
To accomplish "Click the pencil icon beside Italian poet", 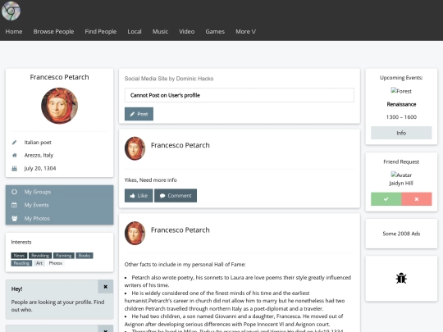I will pyautogui.click(x=14, y=143).
